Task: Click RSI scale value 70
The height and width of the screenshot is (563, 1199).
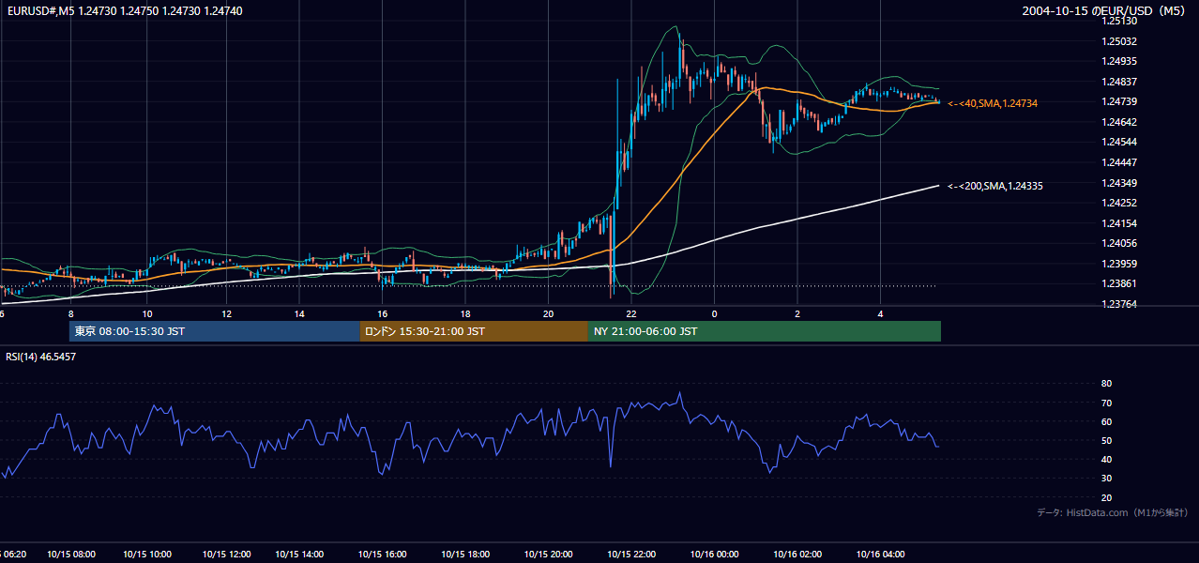Action: tap(1107, 403)
